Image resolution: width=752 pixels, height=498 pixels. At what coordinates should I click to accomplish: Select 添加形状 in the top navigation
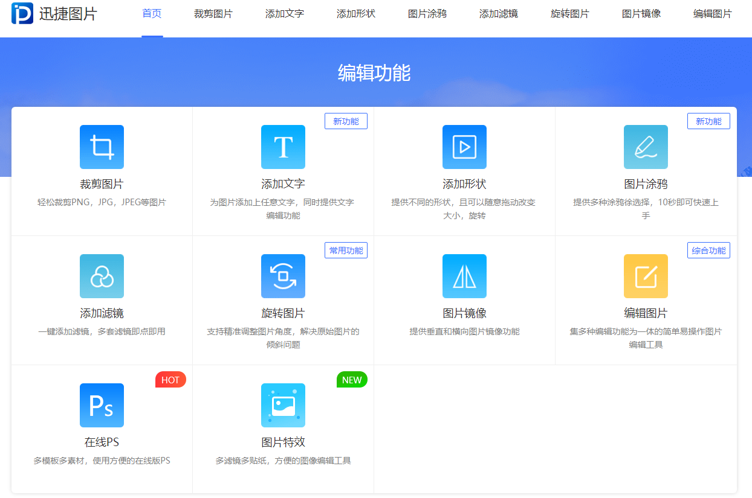pyautogui.click(x=356, y=13)
